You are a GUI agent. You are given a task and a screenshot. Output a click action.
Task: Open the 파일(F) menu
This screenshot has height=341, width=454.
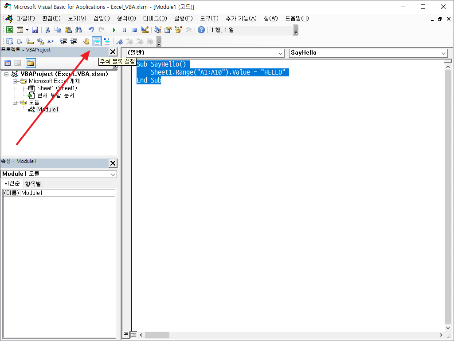pyautogui.click(x=26, y=19)
